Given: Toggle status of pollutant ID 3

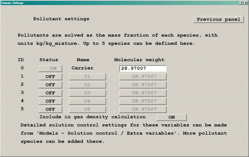Looking at the screenshot, I should (x=50, y=93).
